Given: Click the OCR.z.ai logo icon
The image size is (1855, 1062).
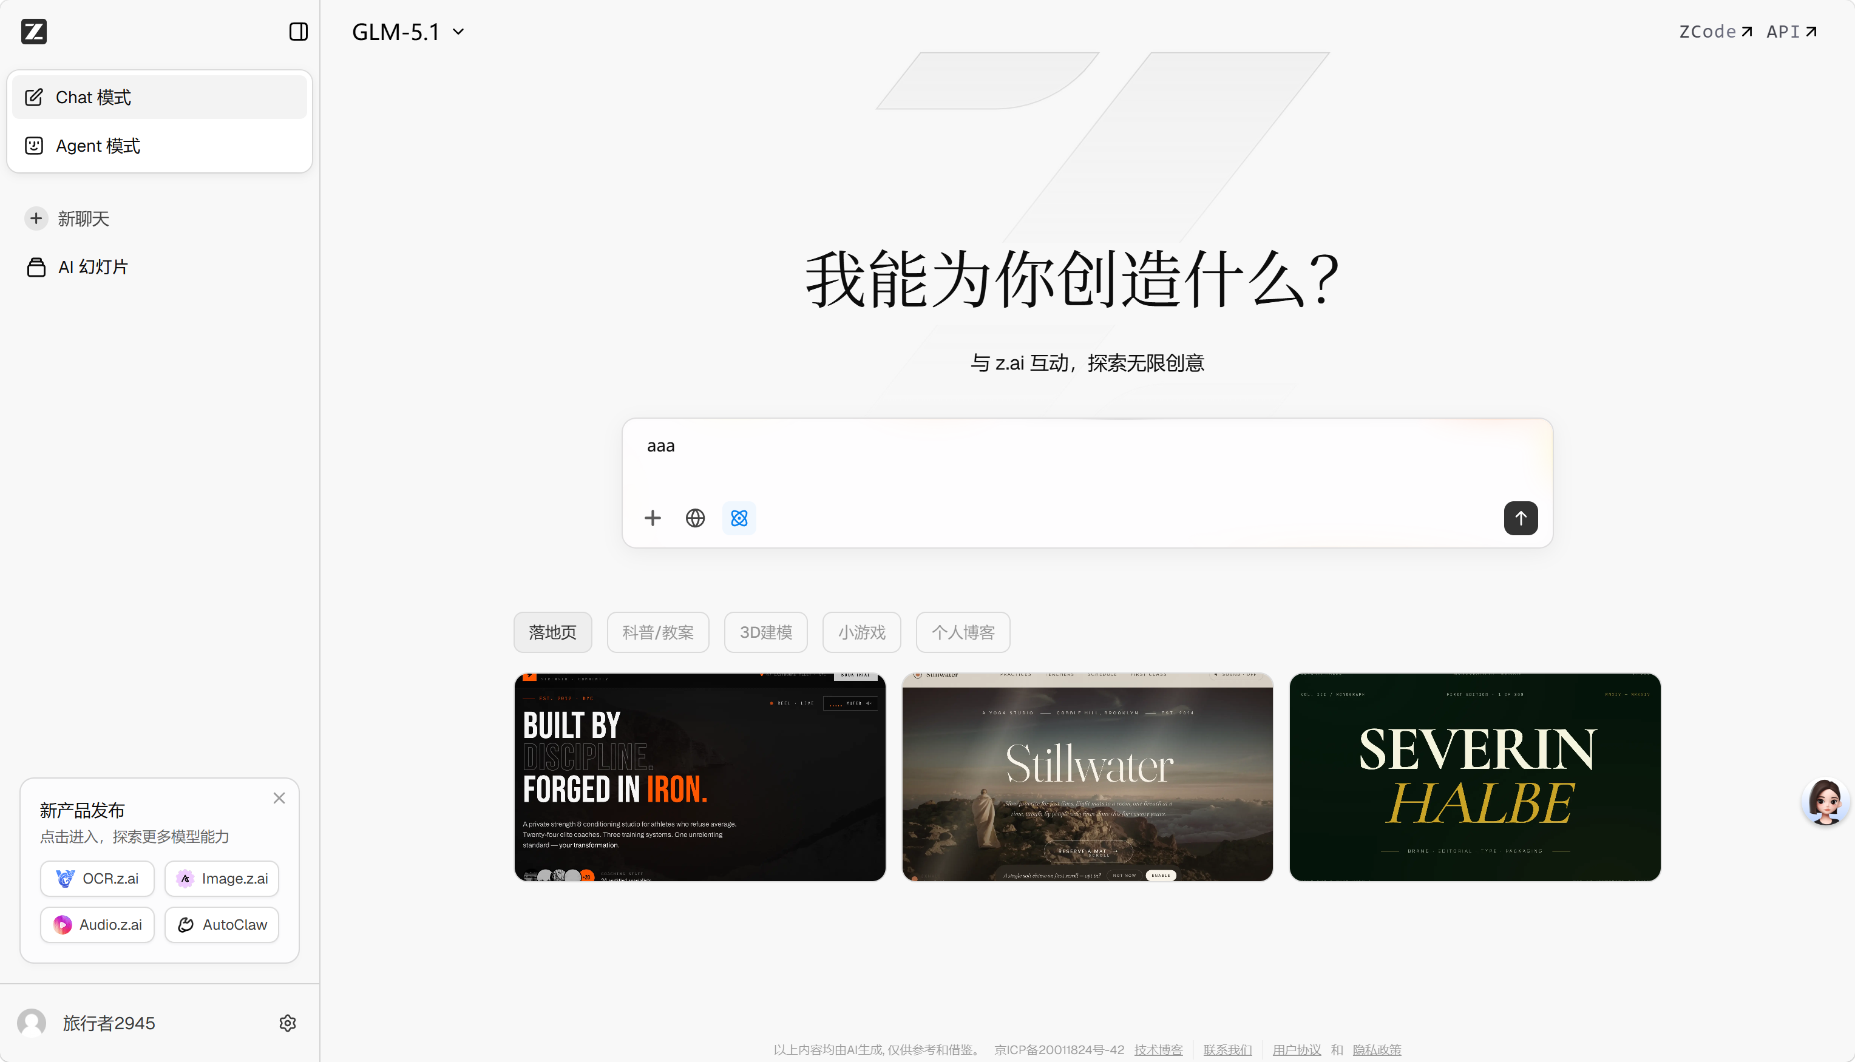Looking at the screenshot, I should point(65,878).
